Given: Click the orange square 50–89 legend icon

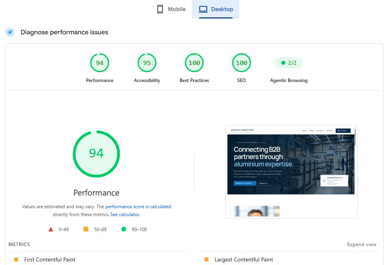Looking at the screenshot, I should (x=86, y=229).
